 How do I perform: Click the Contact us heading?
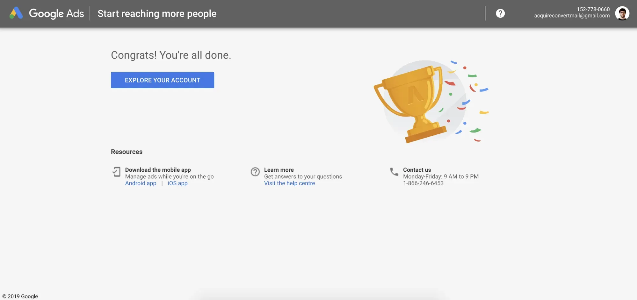(x=417, y=170)
